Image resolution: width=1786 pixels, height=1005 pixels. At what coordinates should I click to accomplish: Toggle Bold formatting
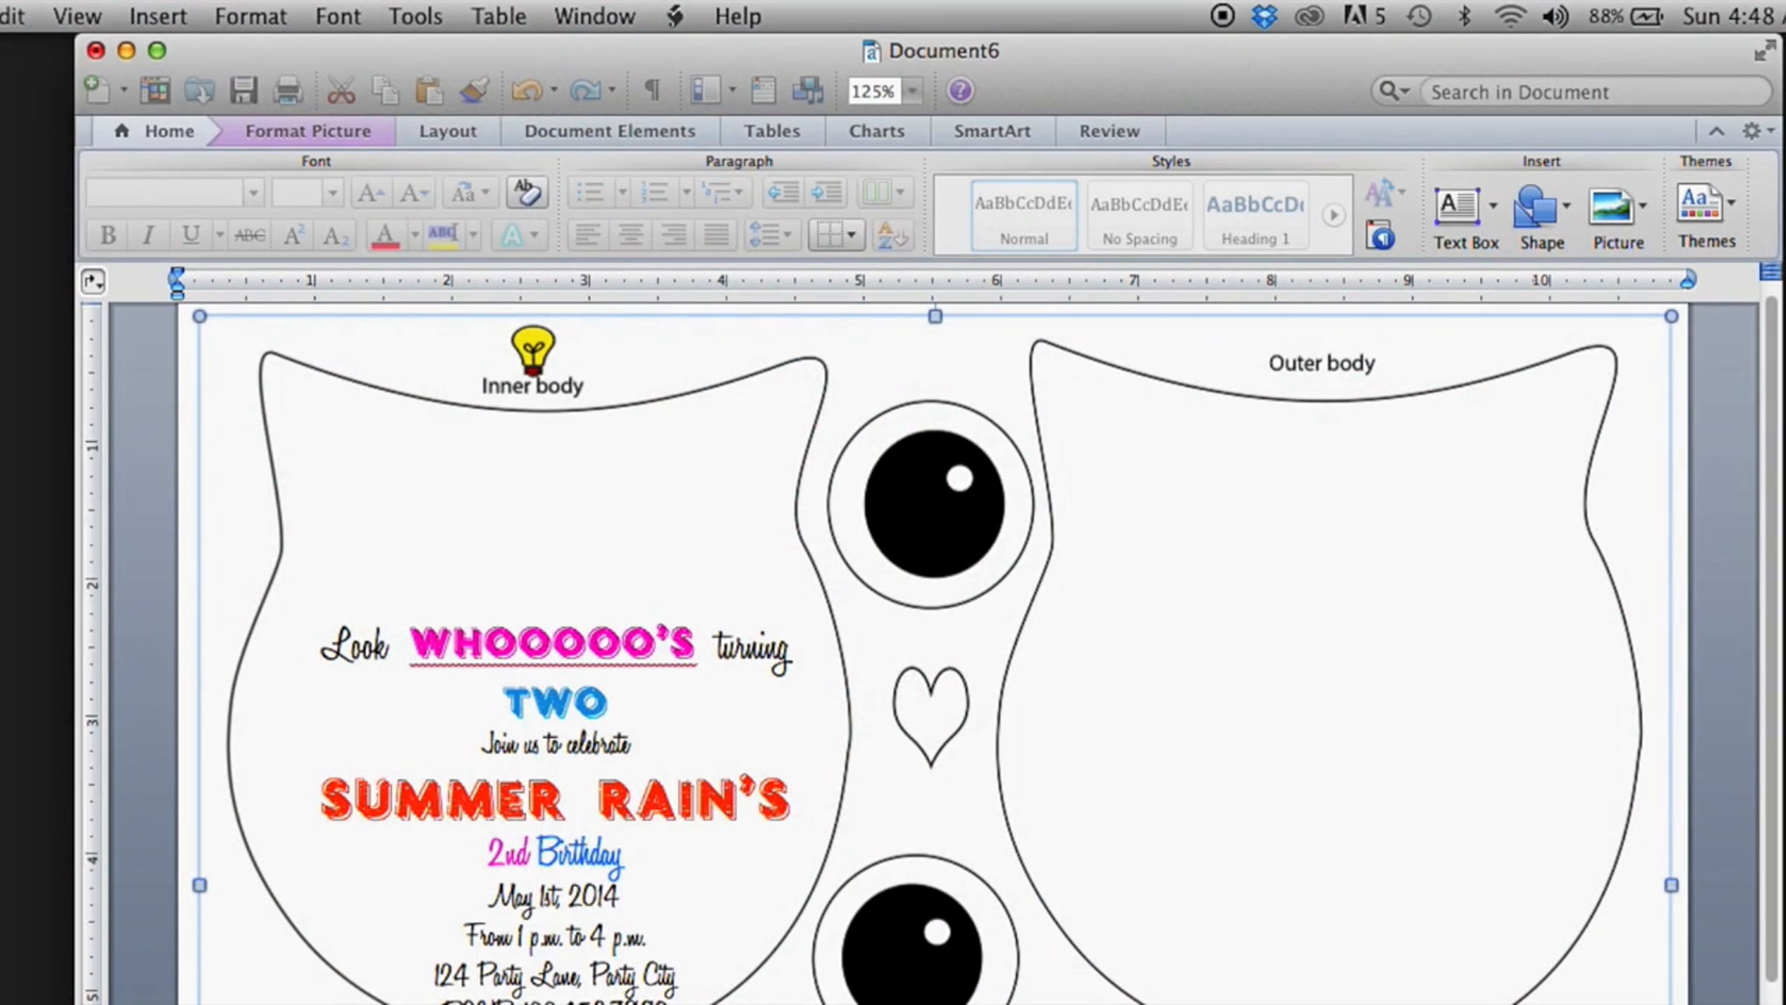point(108,235)
